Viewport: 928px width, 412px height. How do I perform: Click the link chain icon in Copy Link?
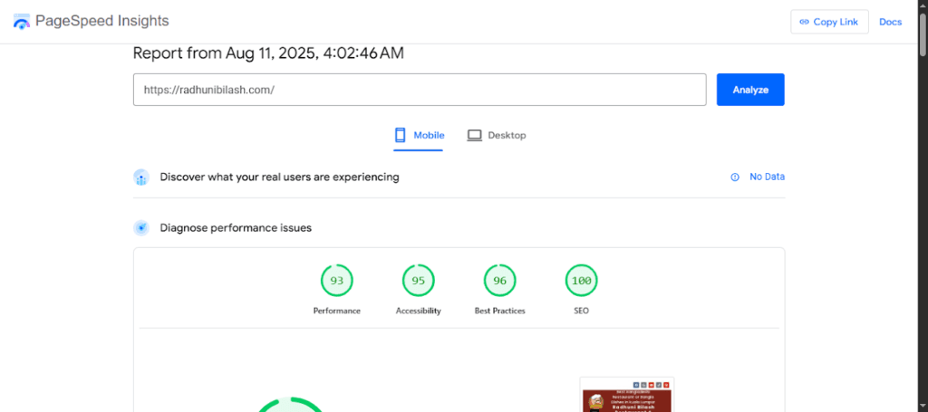(x=804, y=22)
